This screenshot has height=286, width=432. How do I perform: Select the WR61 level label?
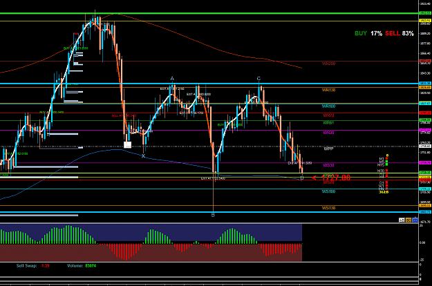click(x=328, y=123)
